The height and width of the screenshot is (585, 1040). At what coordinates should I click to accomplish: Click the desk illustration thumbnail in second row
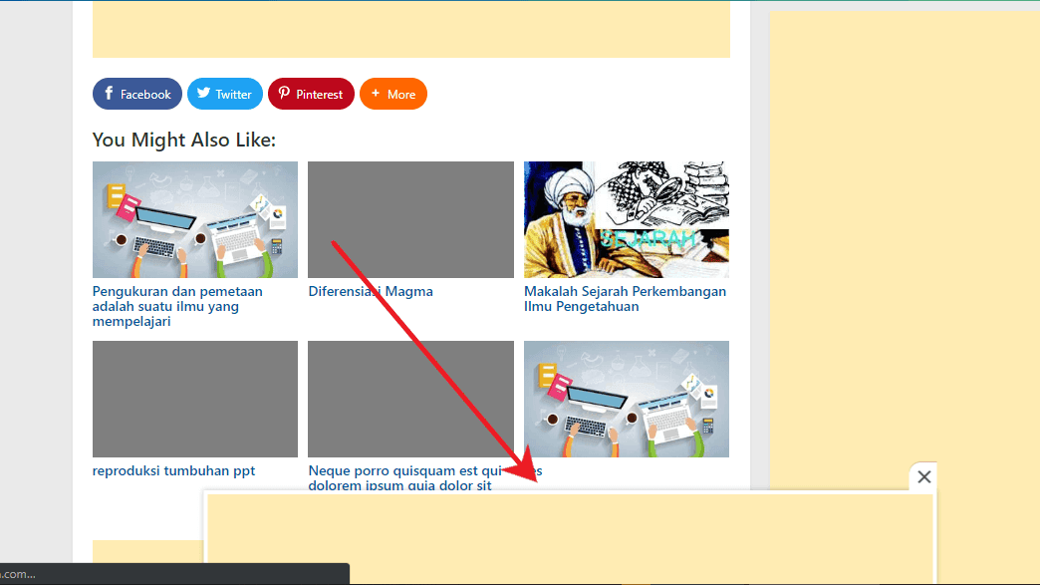[x=627, y=399]
